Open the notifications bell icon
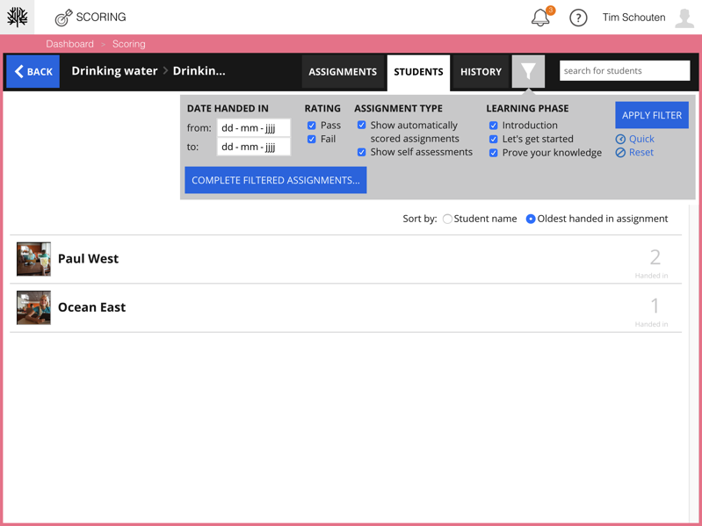Screen dimensions: 702x526 (540, 18)
